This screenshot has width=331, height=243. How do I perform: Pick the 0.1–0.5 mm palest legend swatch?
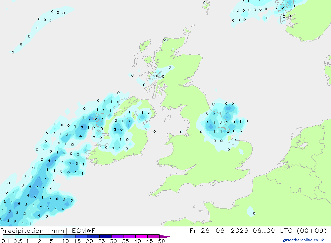coord(9,236)
